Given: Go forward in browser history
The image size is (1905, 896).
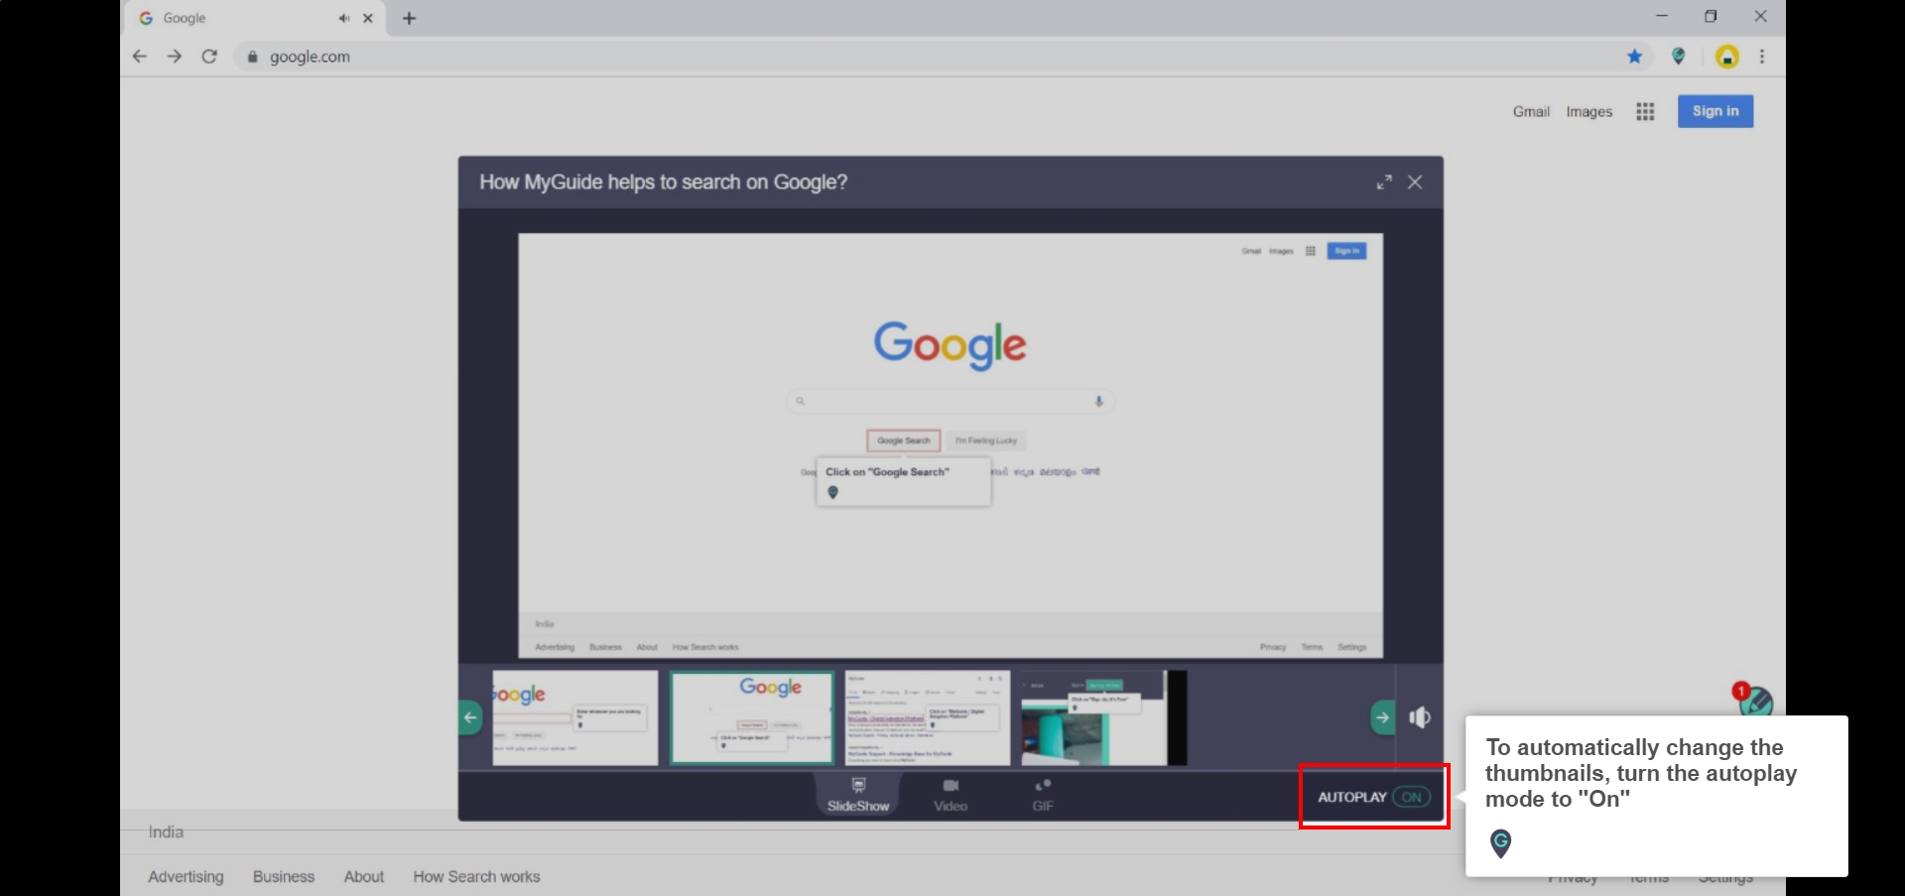Looking at the screenshot, I should coord(175,57).
